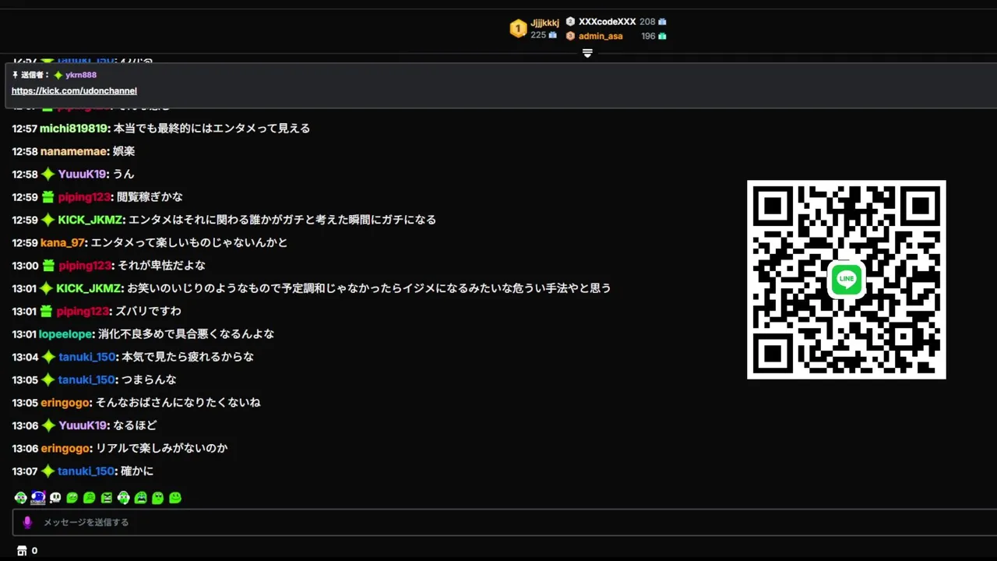
Task: Open ykrn888's profile from the pinned message
Action: click(81, 75)
